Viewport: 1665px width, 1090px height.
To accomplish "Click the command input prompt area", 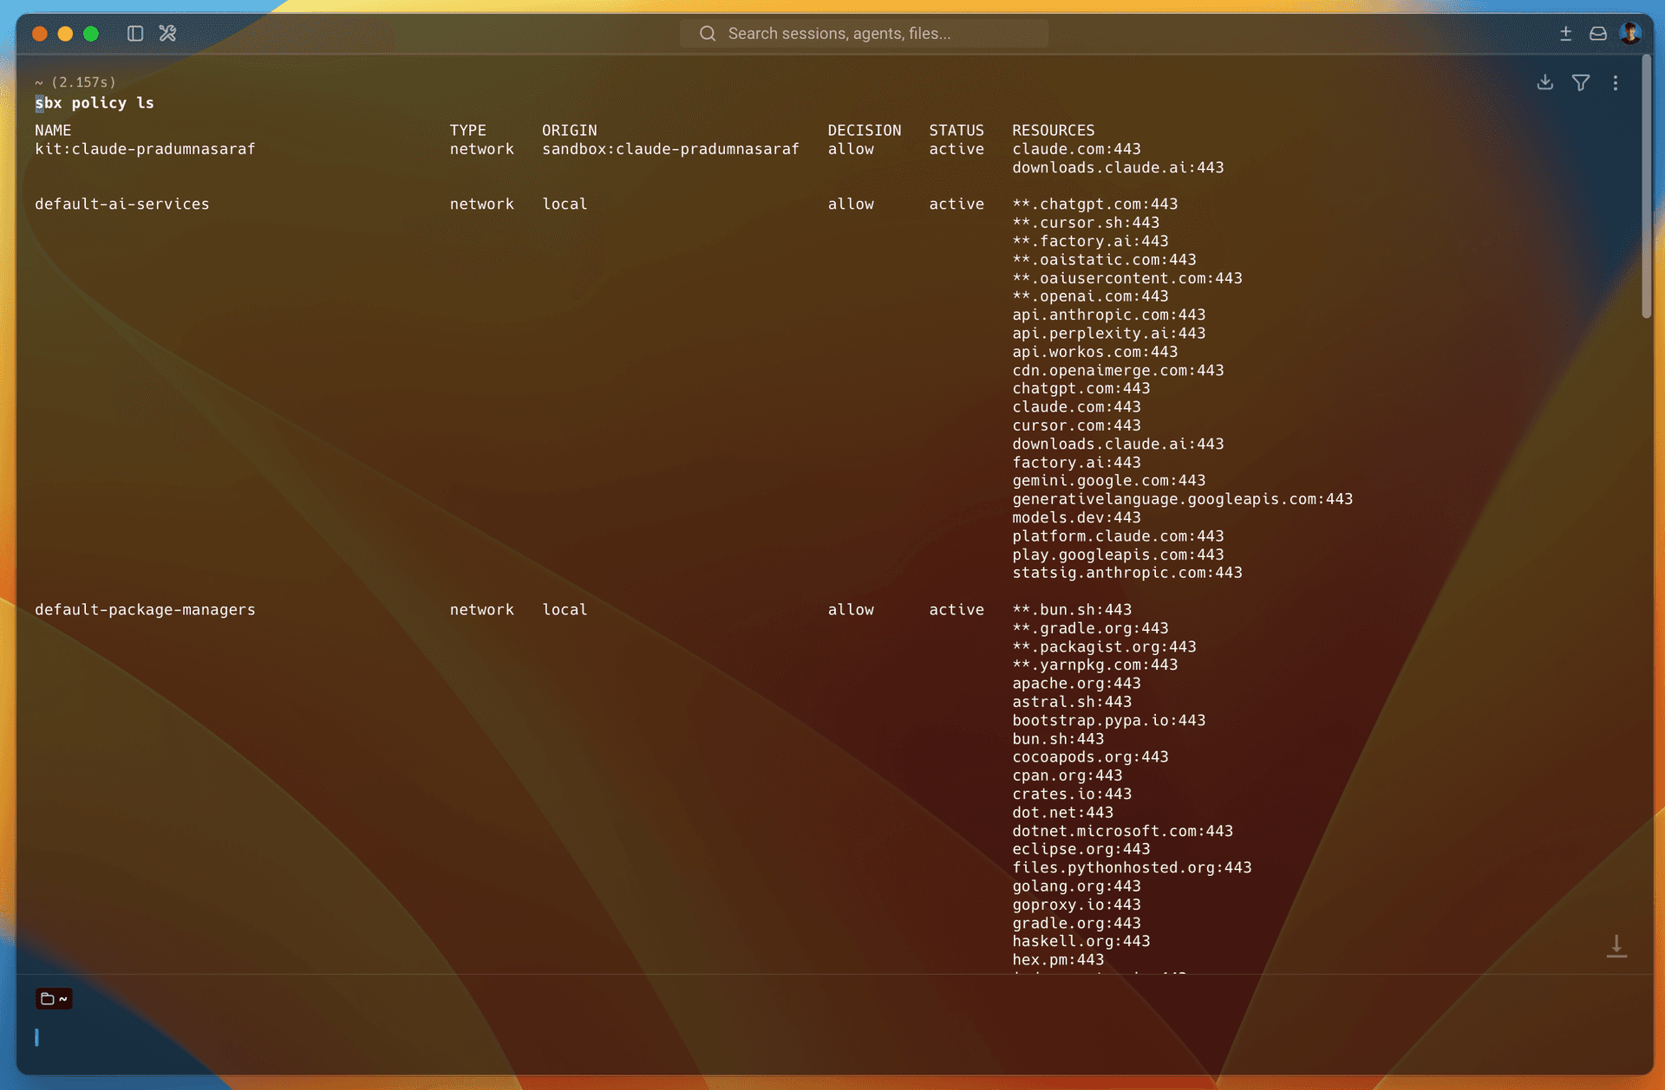I will [832, 1037].
